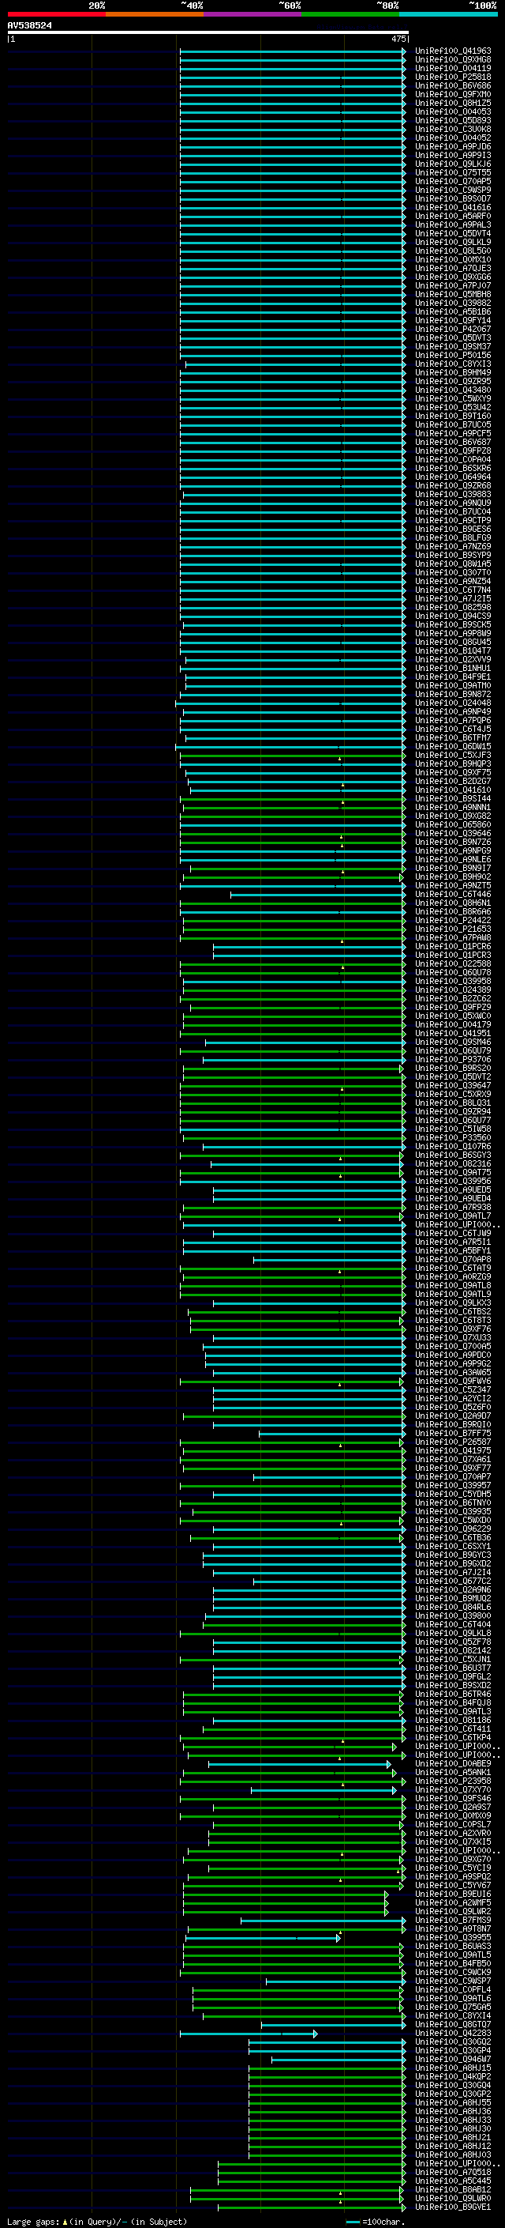Click UniRef100_A9PJD6 label
The width and height of the screenshot is (505, 2228).
pyautogui.click(x=452, y=147)
